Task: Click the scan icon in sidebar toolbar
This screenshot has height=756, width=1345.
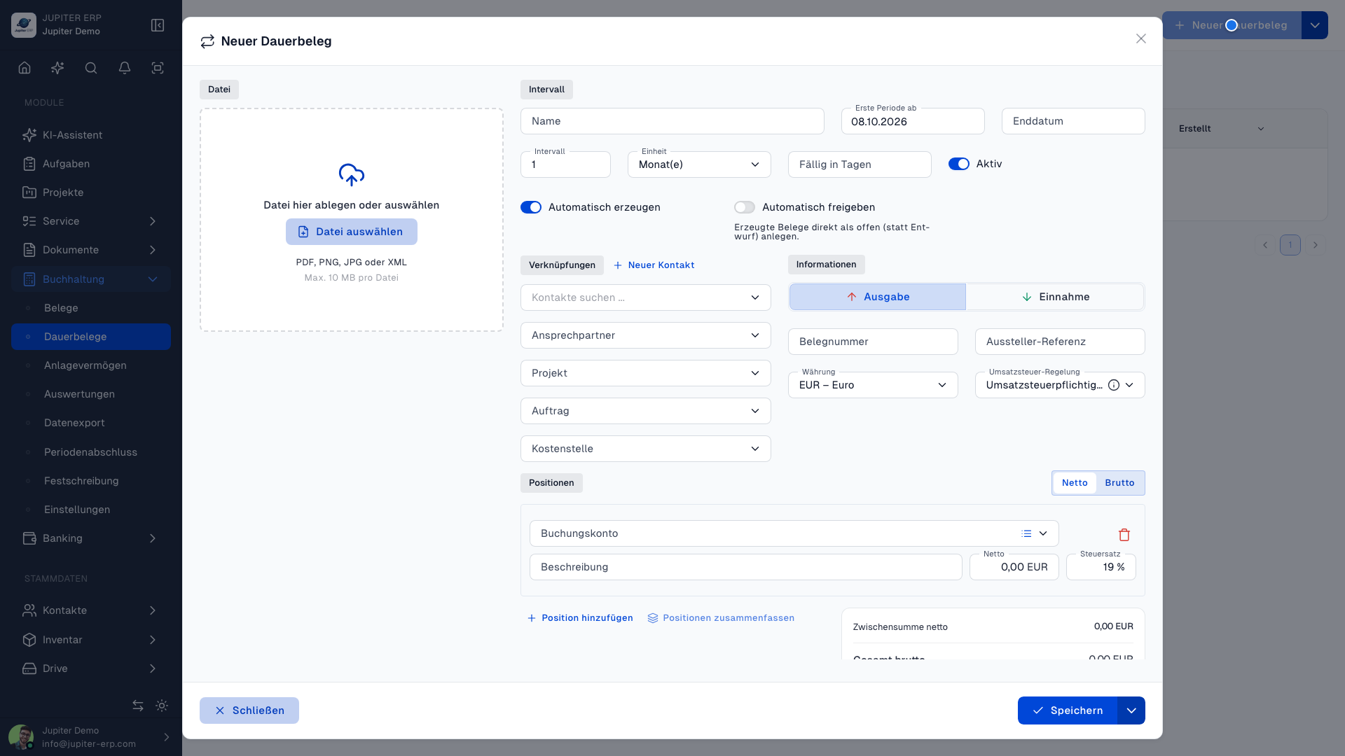Action: [x=158, y=68]
